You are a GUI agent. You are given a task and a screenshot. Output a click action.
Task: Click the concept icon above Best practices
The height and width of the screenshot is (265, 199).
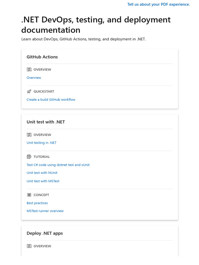coord(29,195)
